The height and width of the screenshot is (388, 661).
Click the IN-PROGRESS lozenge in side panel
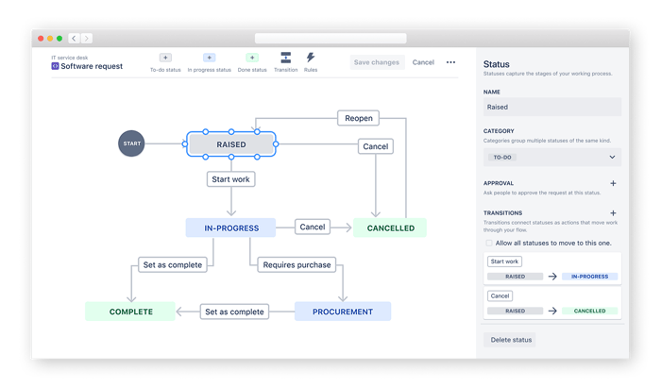click(x=590, y=277)
